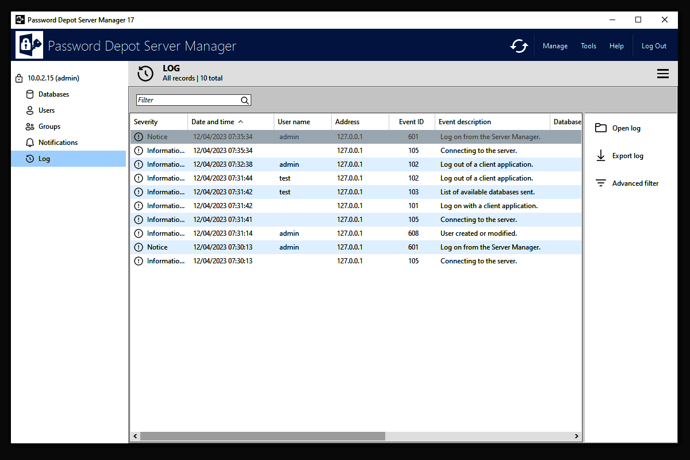The width and height of the screenshot is (690, 460).
Task: Click the Export log download icon
Action: click(601, 156)
